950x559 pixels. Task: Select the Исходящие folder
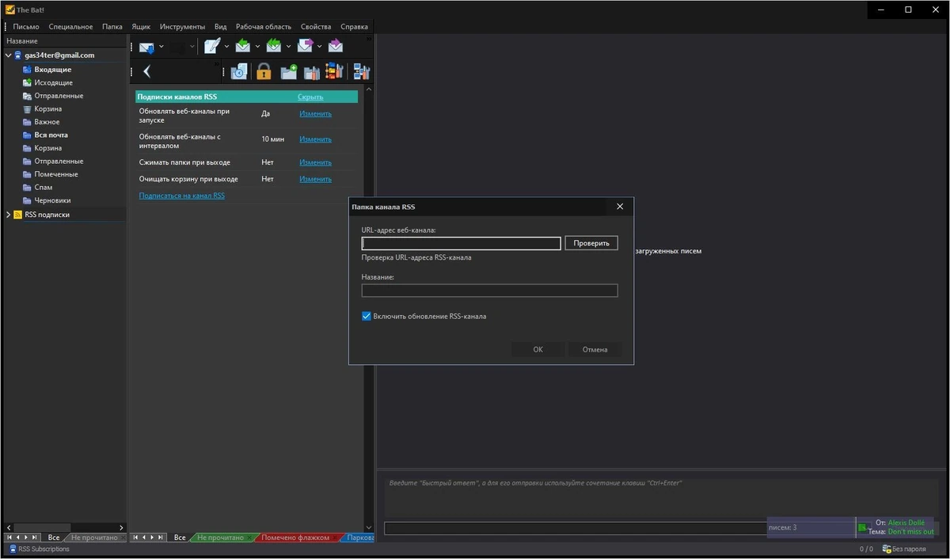[53, 82]
